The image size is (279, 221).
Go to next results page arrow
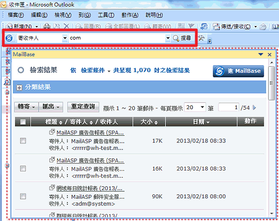(x=255, y=108)
